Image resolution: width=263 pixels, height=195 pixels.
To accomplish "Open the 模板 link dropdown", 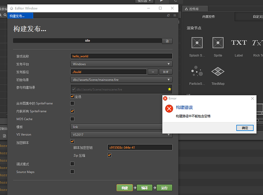I will point(116,127).
